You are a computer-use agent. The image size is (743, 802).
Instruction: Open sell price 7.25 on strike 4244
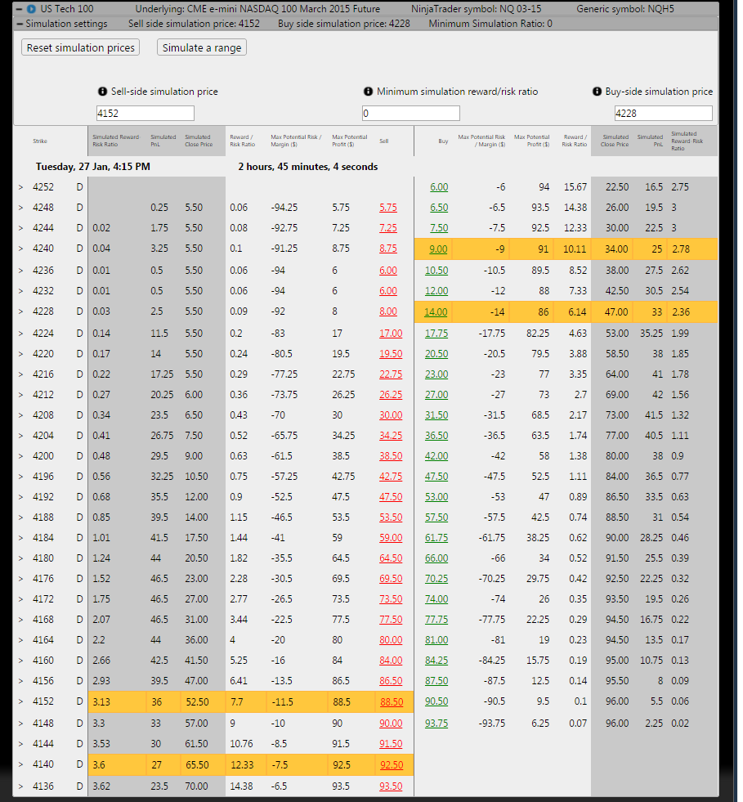pos(388,228)
